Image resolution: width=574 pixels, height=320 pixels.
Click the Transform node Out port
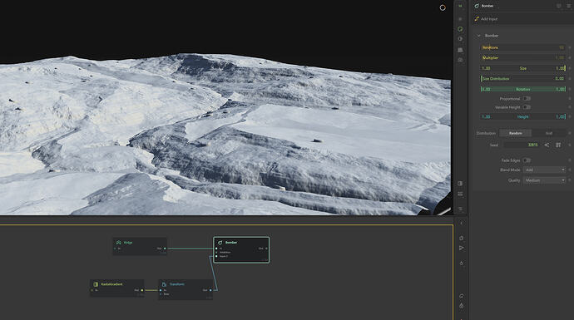click(x=210, y=290)
